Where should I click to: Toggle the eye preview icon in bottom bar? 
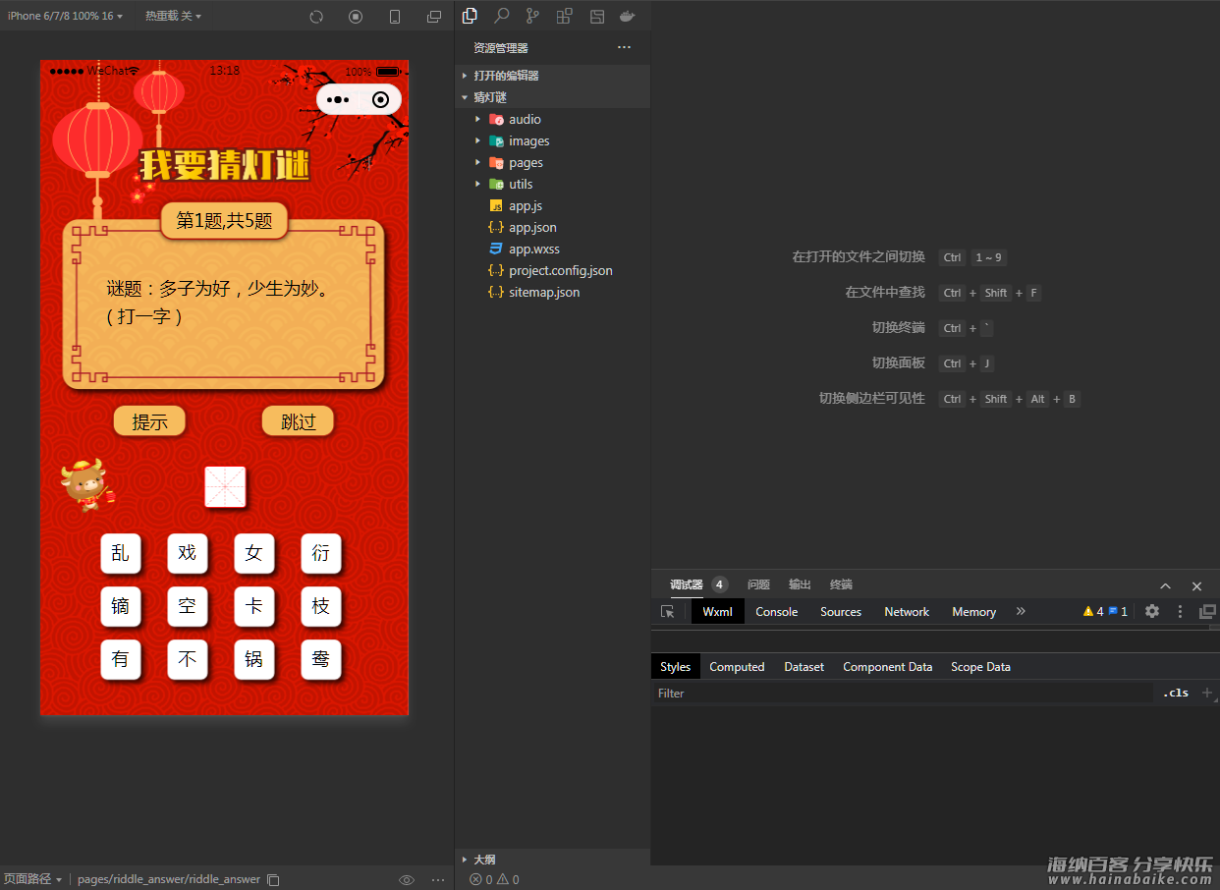(x=407, y=879)
